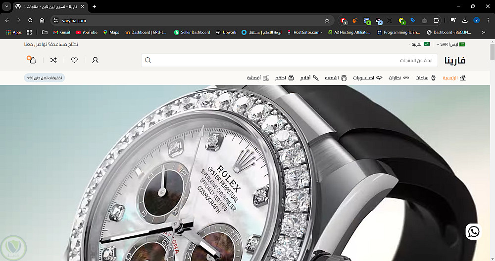Image resolution: width=495 pixels, height=261 pixels.
Task: Open the Upwork bookmark
Action: [x=226, y=32]
